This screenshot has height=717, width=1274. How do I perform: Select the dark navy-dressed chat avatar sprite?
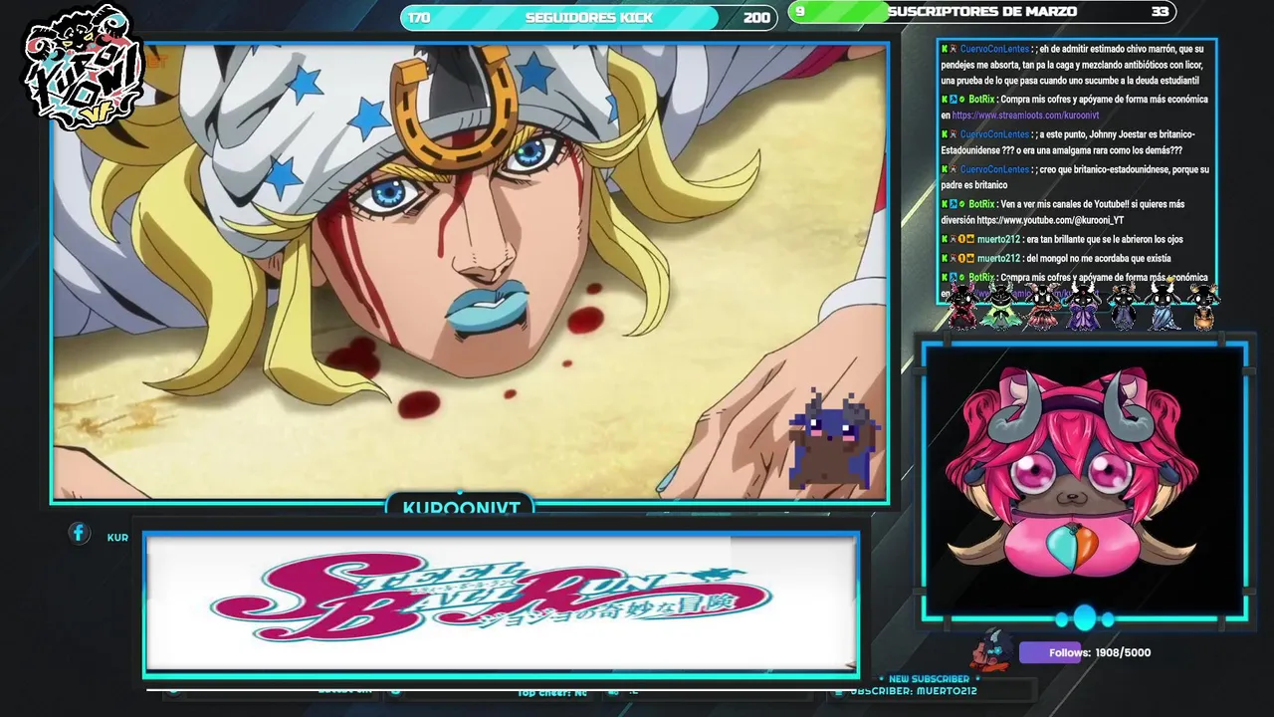point(1123,307)
